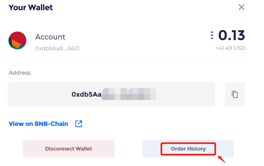Select the Account name label
The height and width of the screenshot is (166, 264).
tap(50, 37)
